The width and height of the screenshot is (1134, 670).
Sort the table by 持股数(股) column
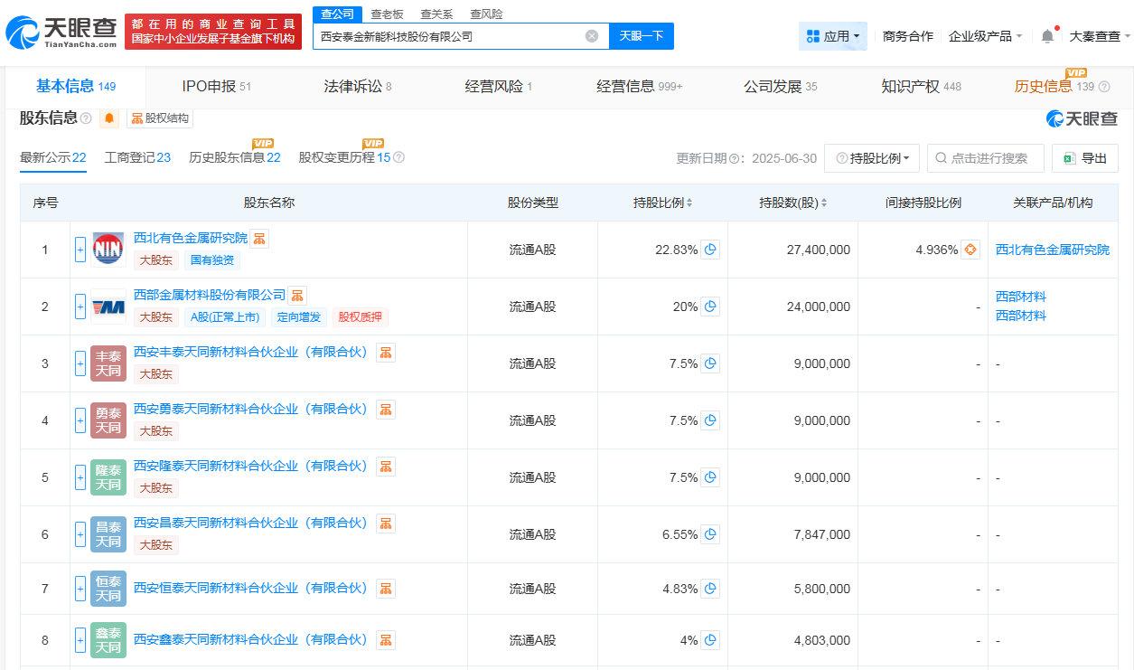[x=794, y=203]
